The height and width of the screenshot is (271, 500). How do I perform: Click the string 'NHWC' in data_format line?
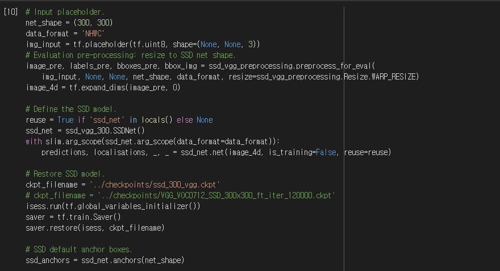93,34
